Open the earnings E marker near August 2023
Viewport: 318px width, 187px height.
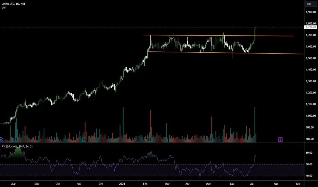16,139
